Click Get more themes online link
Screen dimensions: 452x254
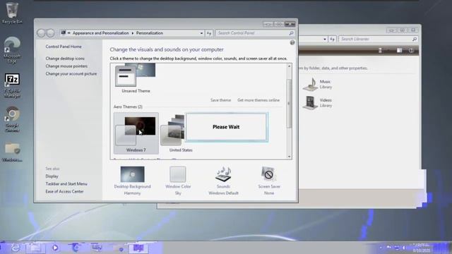point(258,100)
